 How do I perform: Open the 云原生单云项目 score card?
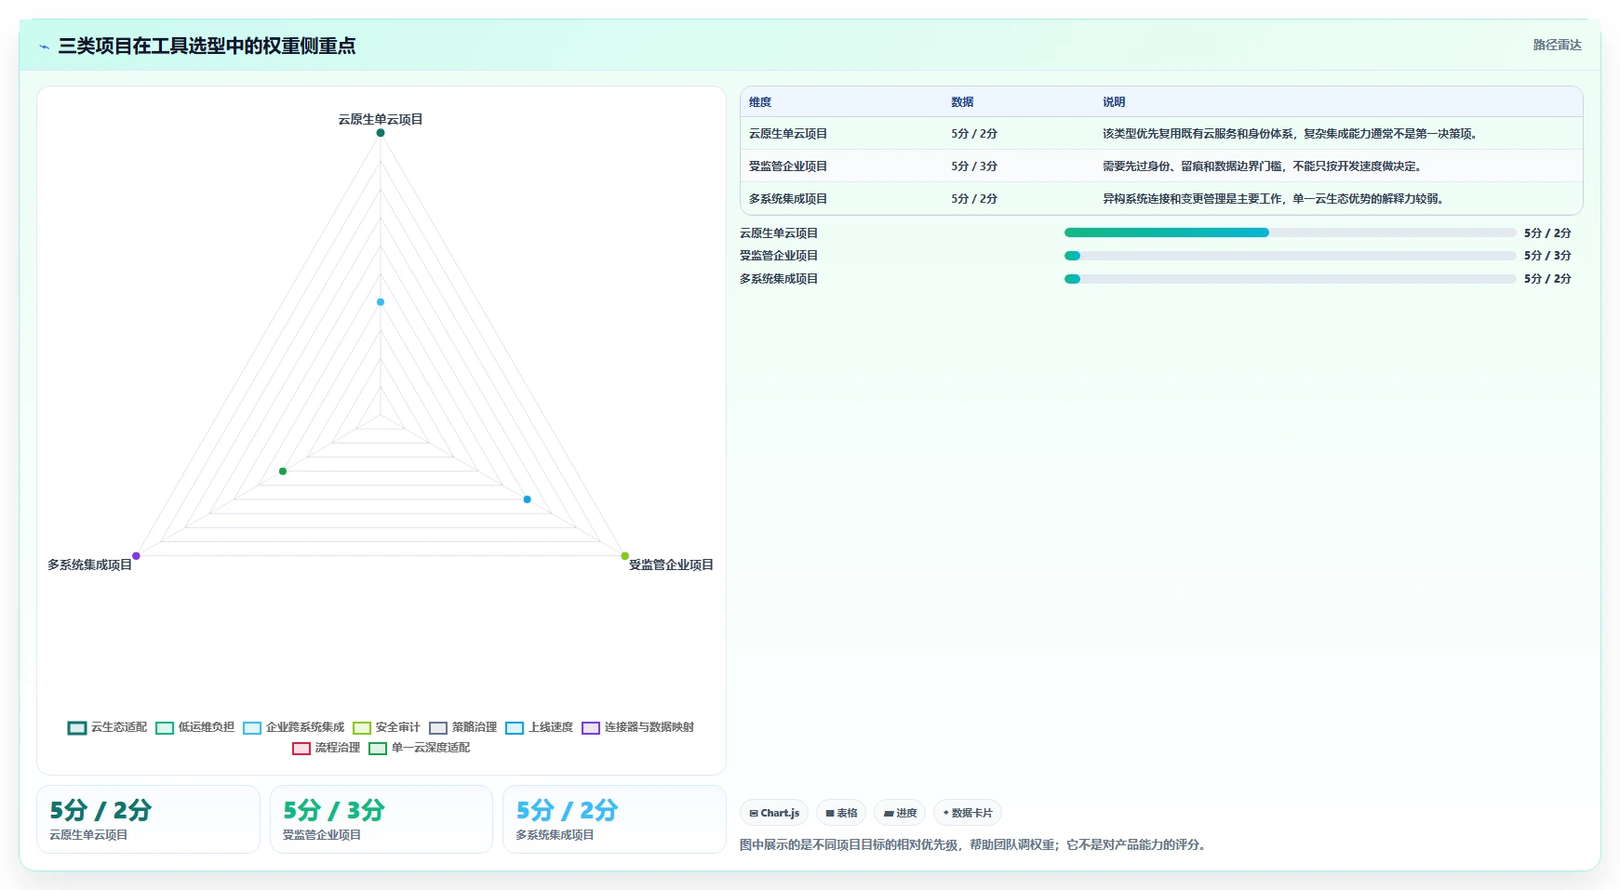click(148, 819)
